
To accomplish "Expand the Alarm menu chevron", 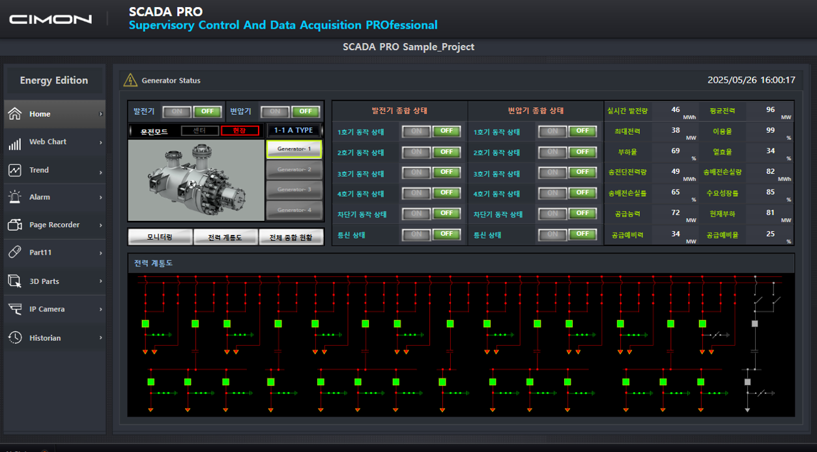I will (x=100, y=198).
